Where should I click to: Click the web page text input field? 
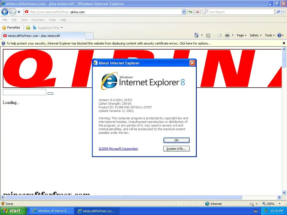pos(25,92)
